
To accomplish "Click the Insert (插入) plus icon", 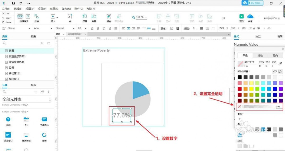I will click(53, 16).
